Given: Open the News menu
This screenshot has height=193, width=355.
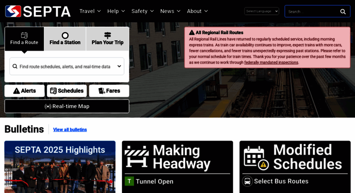Looking at the screenshot, I should (x=170, y=11).
